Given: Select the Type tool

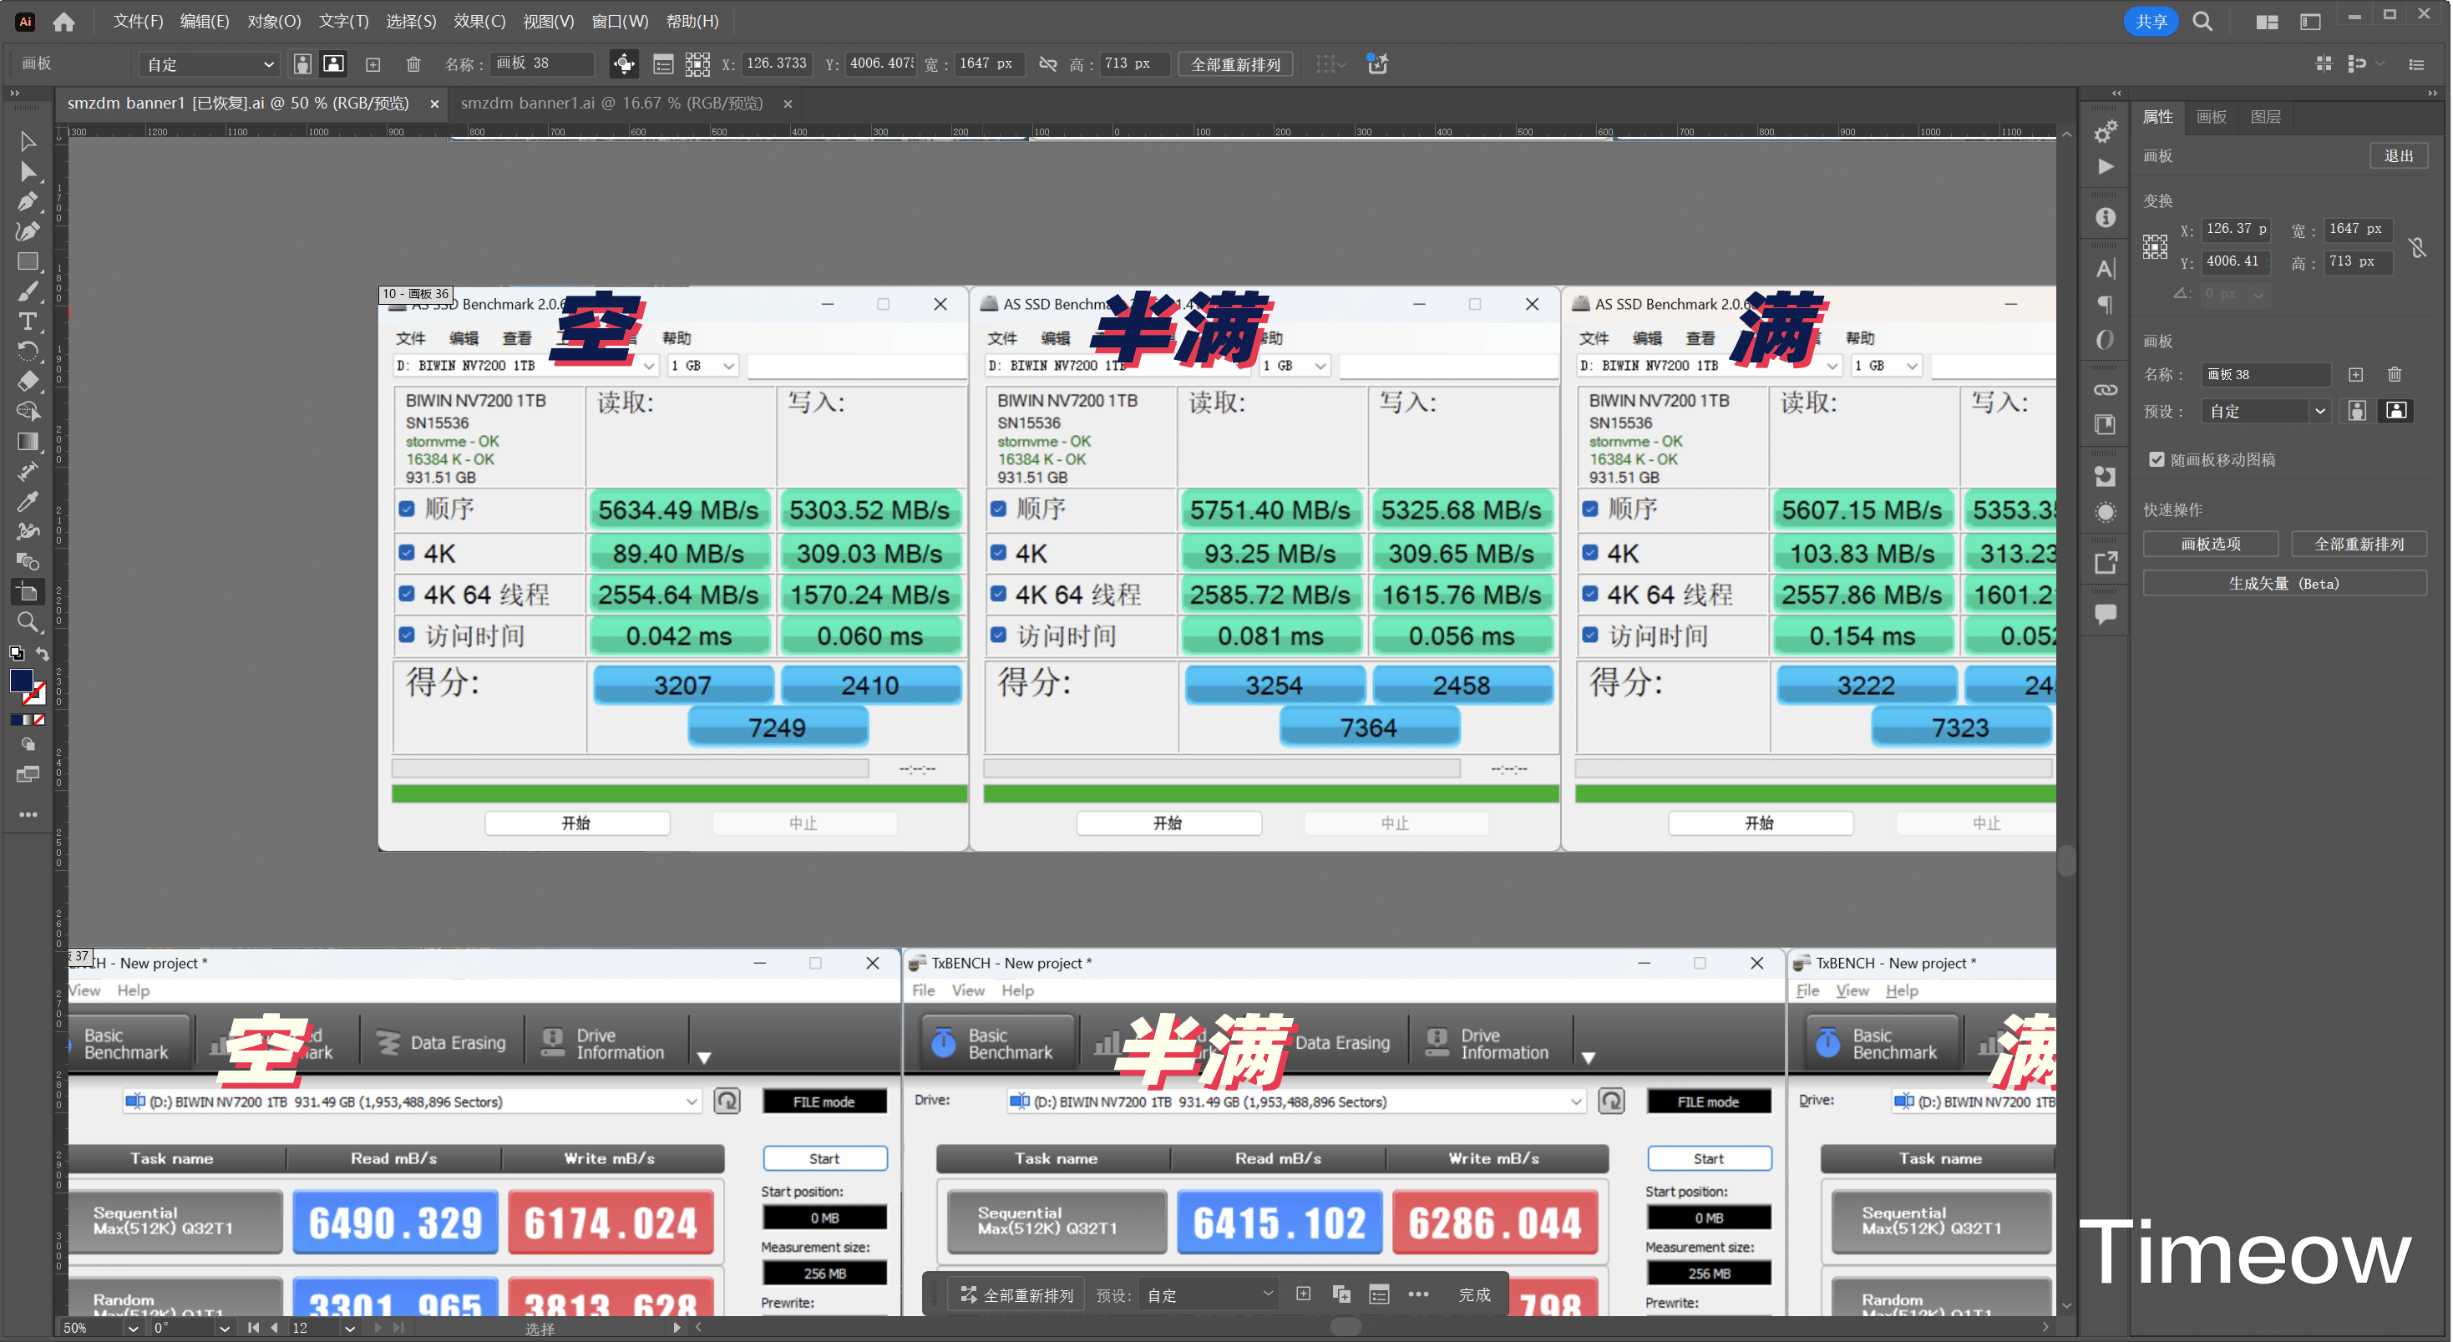Looking at the screenshot, I should pos(28,321).
